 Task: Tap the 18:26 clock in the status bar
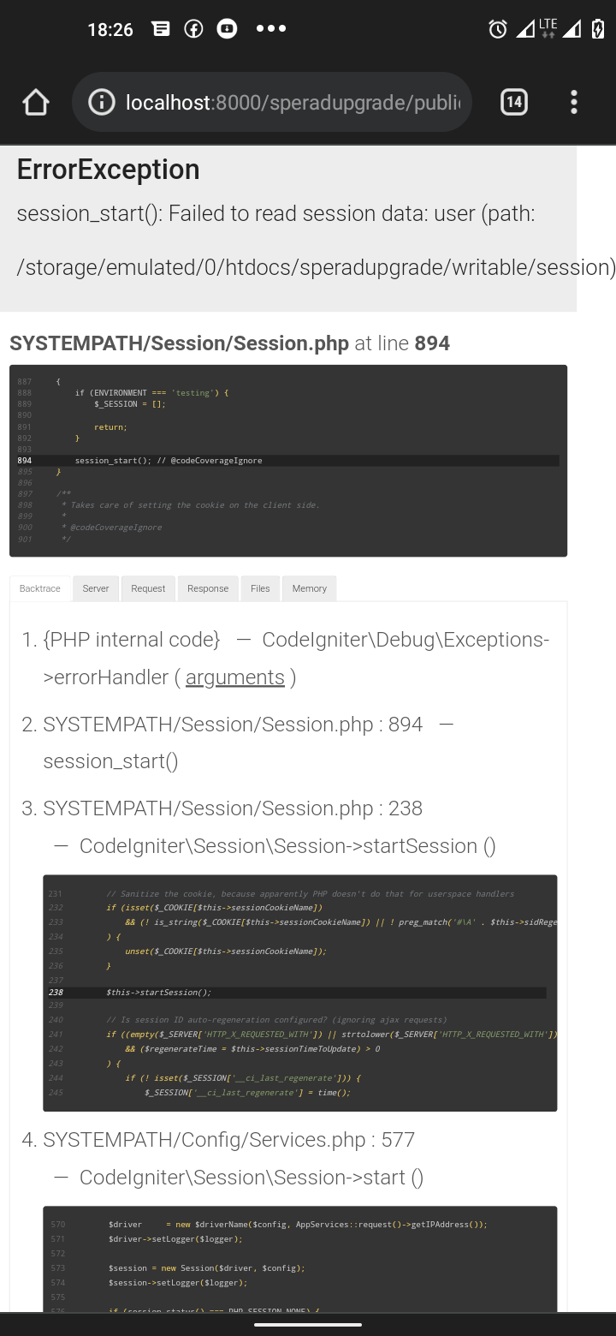click(x=110, y=28)
